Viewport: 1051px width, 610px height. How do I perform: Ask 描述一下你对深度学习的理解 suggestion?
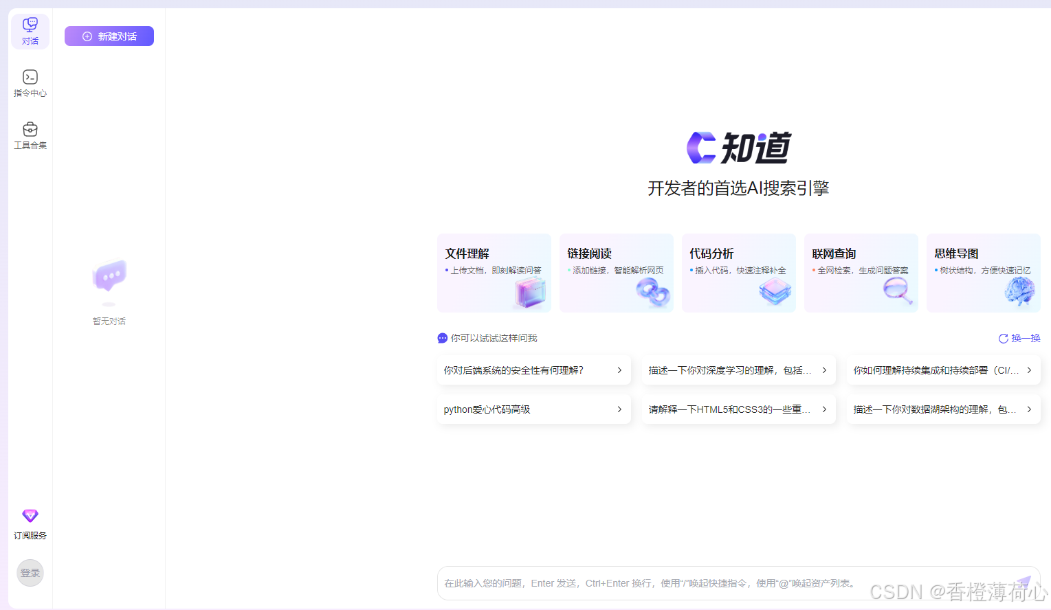[739, 370]
